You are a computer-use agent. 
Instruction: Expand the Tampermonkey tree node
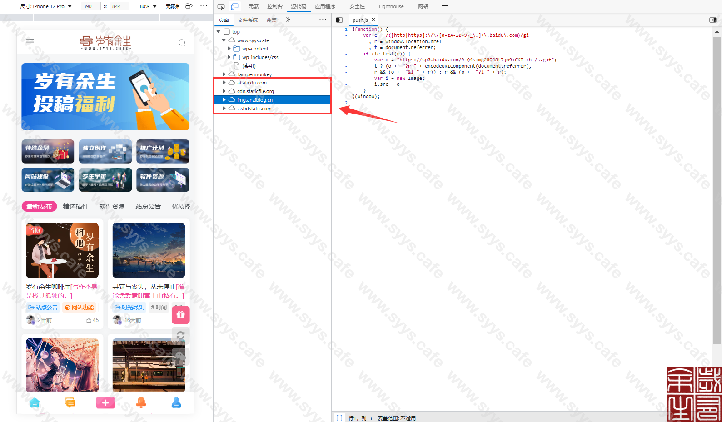point(224,74)
